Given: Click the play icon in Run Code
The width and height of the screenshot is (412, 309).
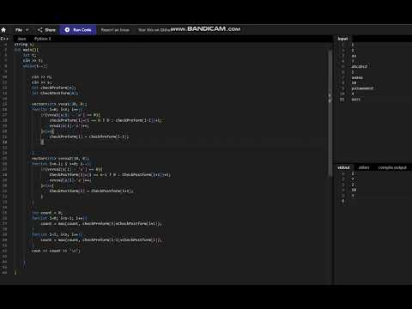Looking at the screenshot, I should [67, 30].
